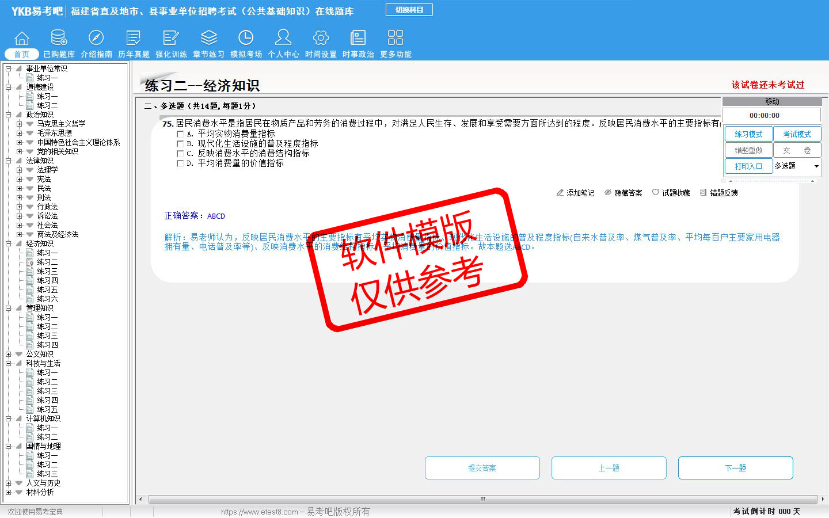829x518 pixels.
Task: Open the 已购题库 database icon
Action: tap(59, 39)
